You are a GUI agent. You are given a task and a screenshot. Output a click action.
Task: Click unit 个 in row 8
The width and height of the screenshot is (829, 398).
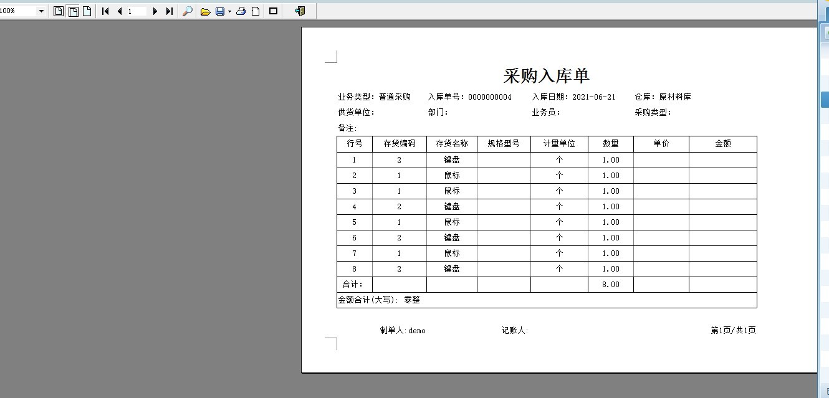[559, 269]
